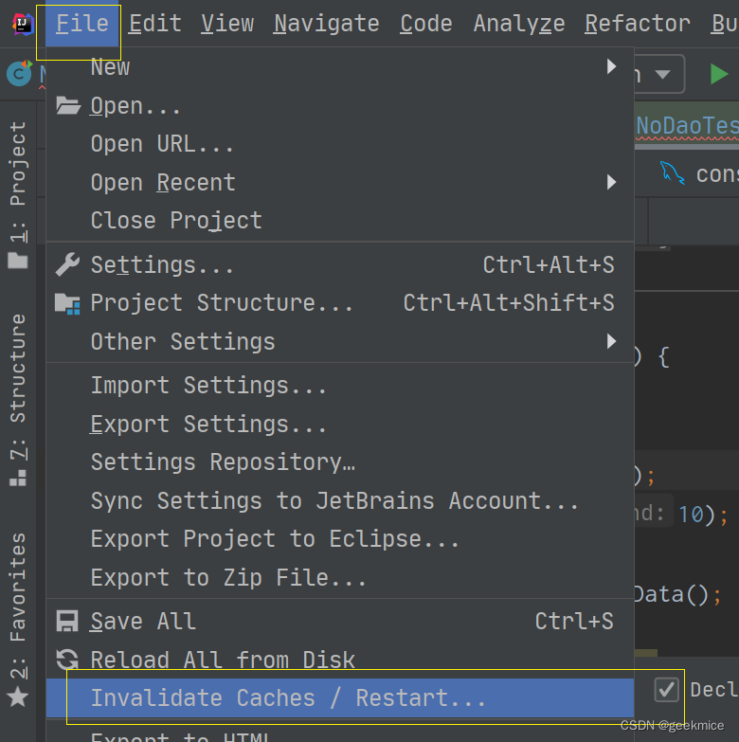This screenshot has width=739, height=742.
Task: Open the 7: Structure tool window
Action: click(18, 399)
